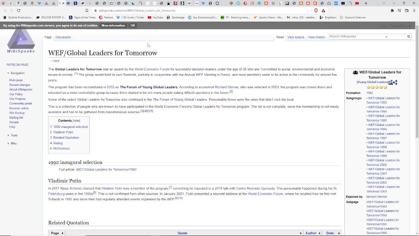Click the Brave Rewards triangle icon
Viewport: 419px width, 236px height.
(323, 10)
